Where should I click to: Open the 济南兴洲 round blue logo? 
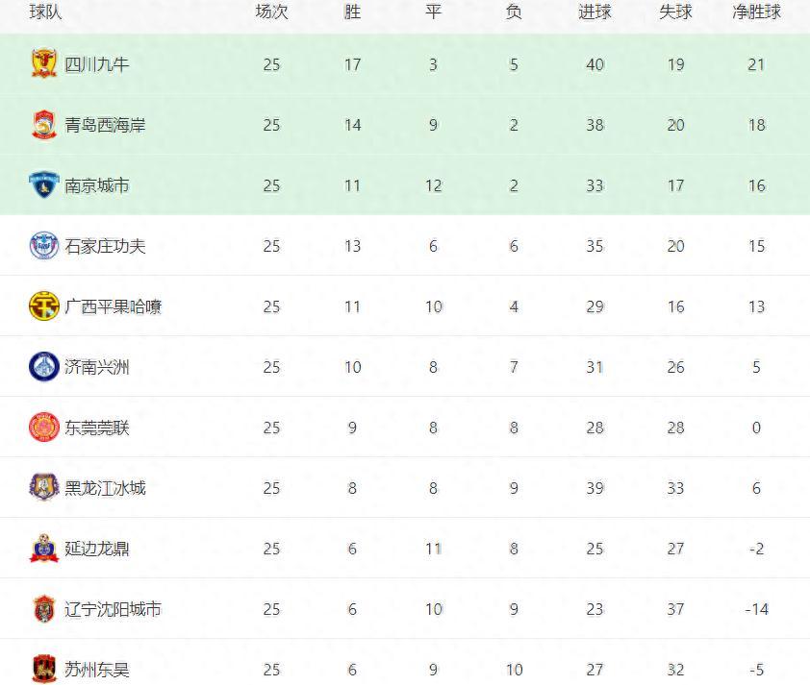44,367
